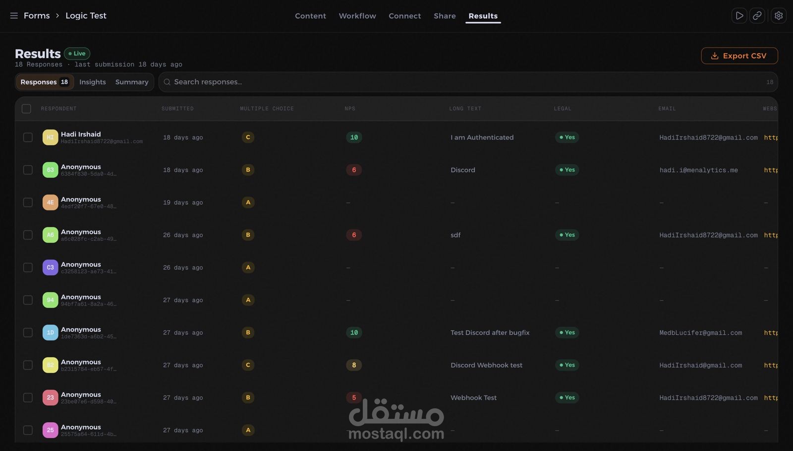Viewport: 793px width, 451px height.
Task: Click the magnifier icon in search bar
Action: click(167, 82)
